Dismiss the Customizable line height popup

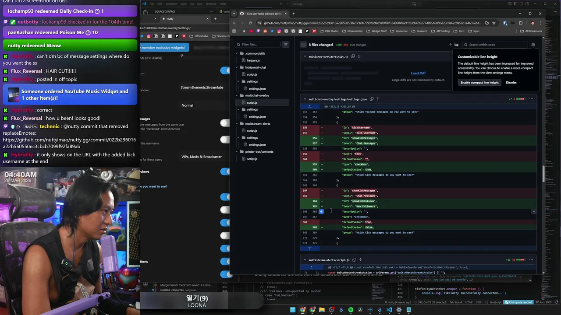(511, 82)
